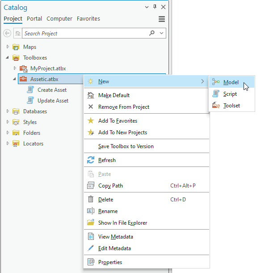The width and height of the screenshot is (265, 273).
Task: Choose Save Toolbox to Version
Action: [126, 146]
